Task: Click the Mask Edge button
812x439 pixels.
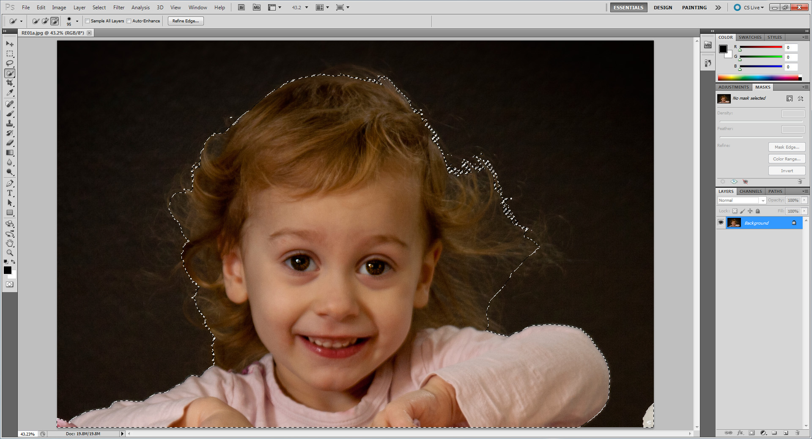Action: point(787,147)
